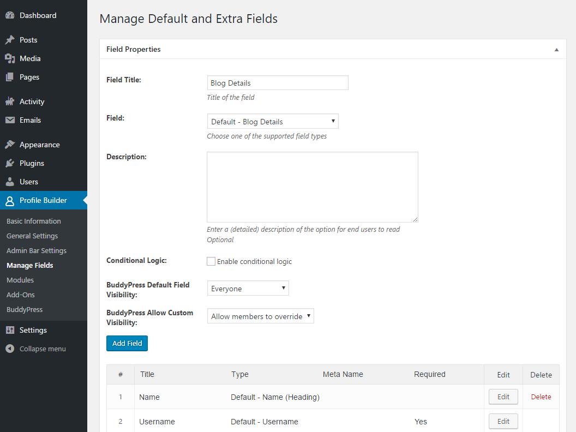Click the Add Field button
The height and width of the screenshot is (432, 576).
tap(127, 344)
